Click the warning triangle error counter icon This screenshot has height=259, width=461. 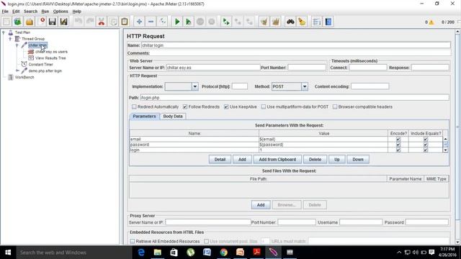click(431, 22)
